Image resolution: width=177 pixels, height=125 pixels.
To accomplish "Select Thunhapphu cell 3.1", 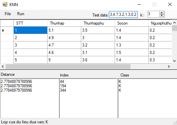I will pos(98,53).
